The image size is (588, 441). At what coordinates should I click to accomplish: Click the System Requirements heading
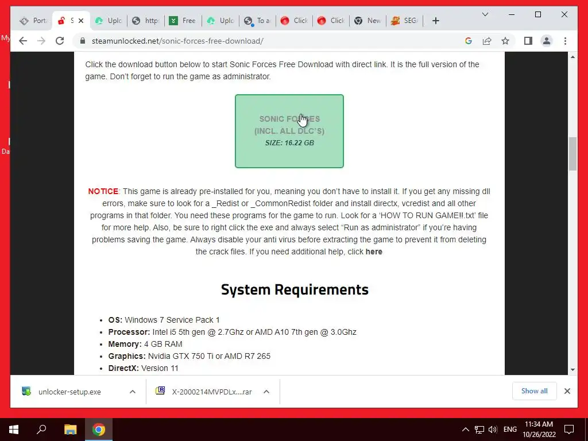(x=295, y=289)
